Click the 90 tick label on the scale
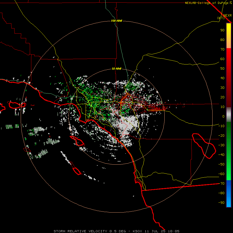The height and width of the screenshot is (233, 233). click(x=222, y=30)
